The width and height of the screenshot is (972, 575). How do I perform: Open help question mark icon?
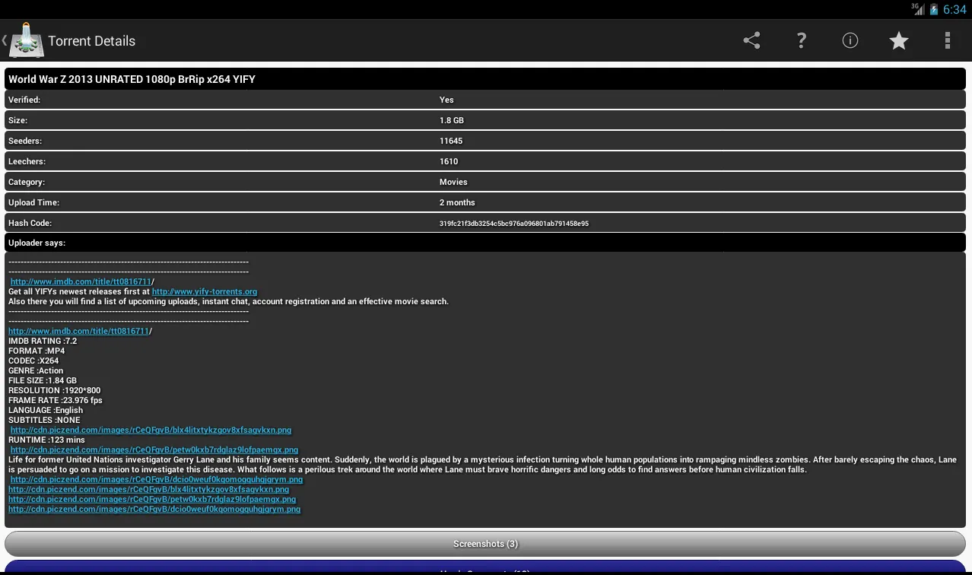[x=801, y=40]
